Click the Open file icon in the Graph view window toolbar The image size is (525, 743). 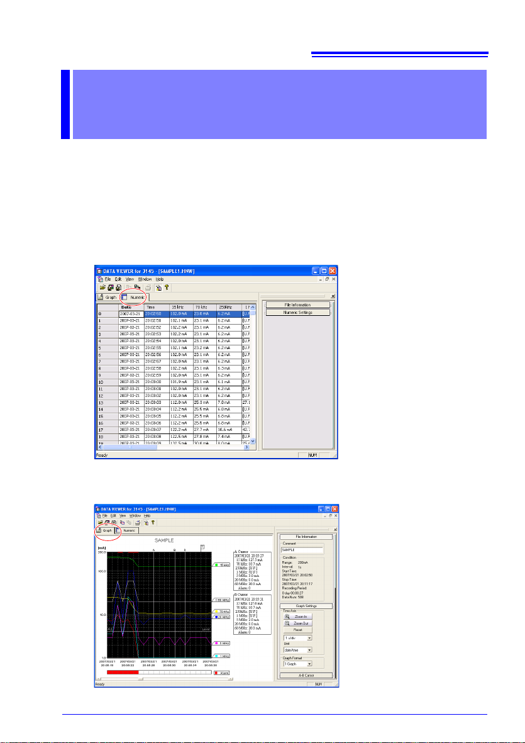tap(101, 523)
